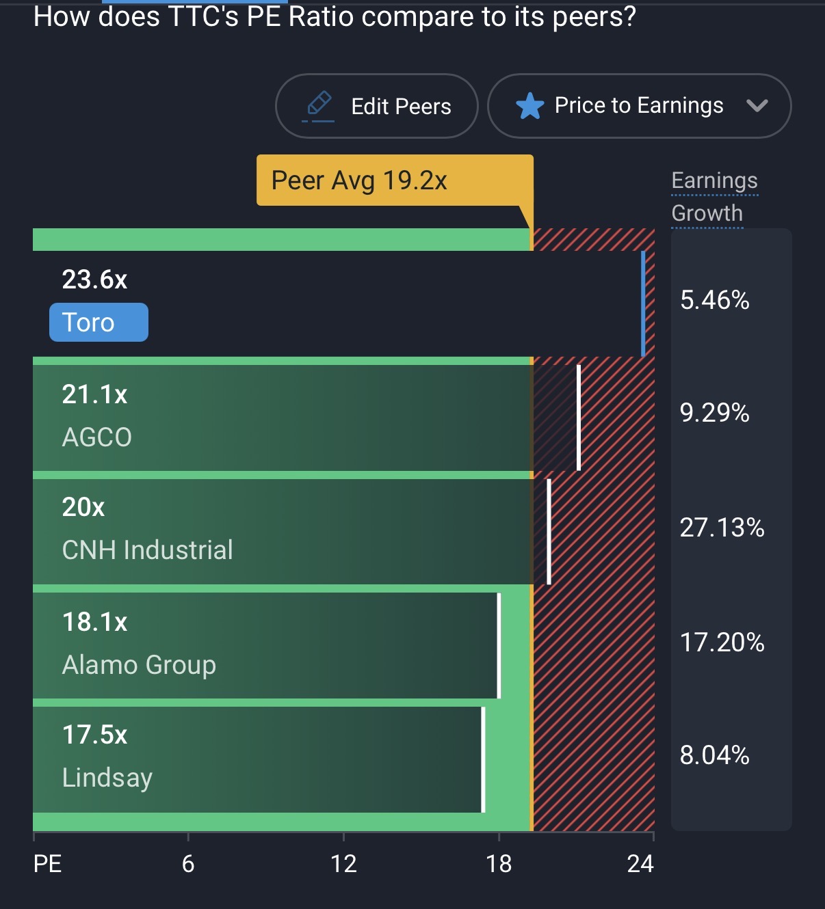Click Lindsay's 8.04% growth value
This screenshot has height=909, width=825.
(x=714, y=755)
